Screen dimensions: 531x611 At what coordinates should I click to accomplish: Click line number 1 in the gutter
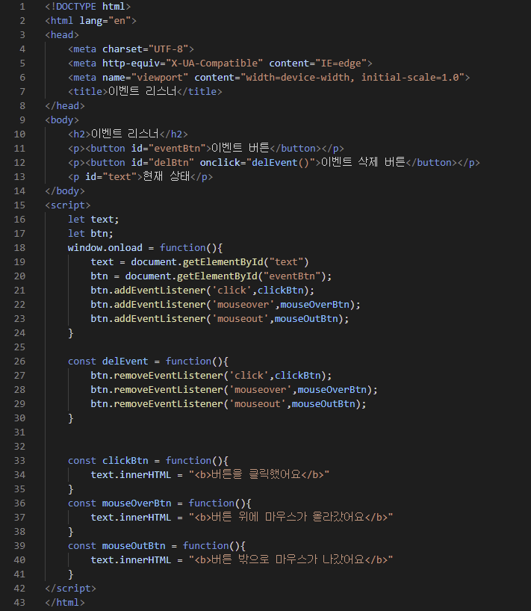pos(22,7)
